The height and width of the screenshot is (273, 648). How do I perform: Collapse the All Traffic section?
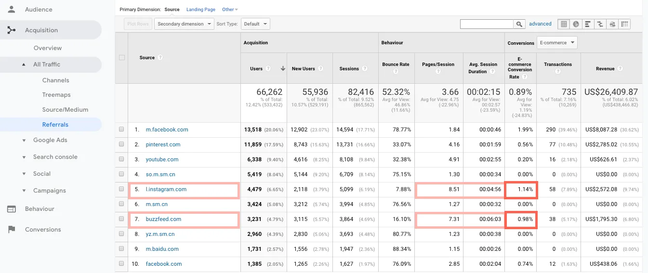24,65
